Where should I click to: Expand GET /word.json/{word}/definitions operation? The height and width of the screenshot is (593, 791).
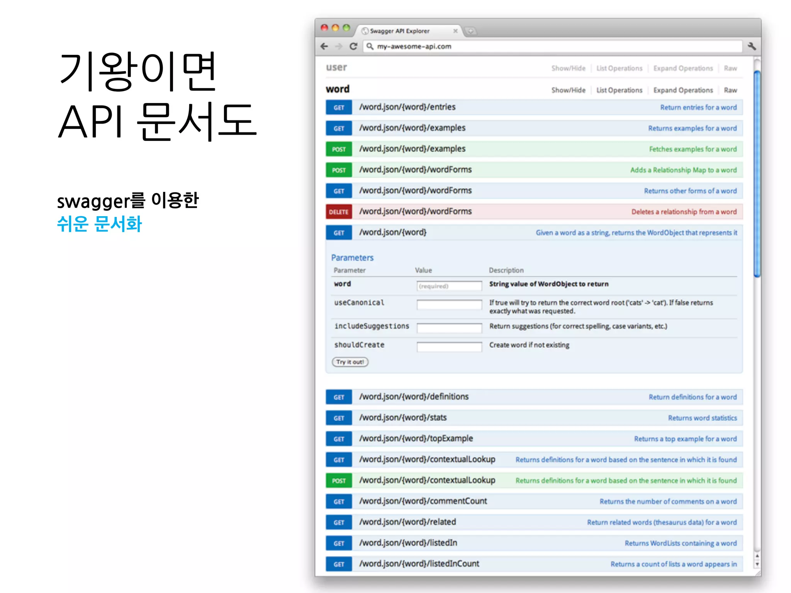[x=534, y=397]
